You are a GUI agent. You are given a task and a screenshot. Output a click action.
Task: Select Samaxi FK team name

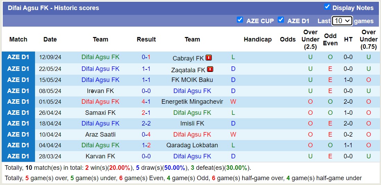101,113
